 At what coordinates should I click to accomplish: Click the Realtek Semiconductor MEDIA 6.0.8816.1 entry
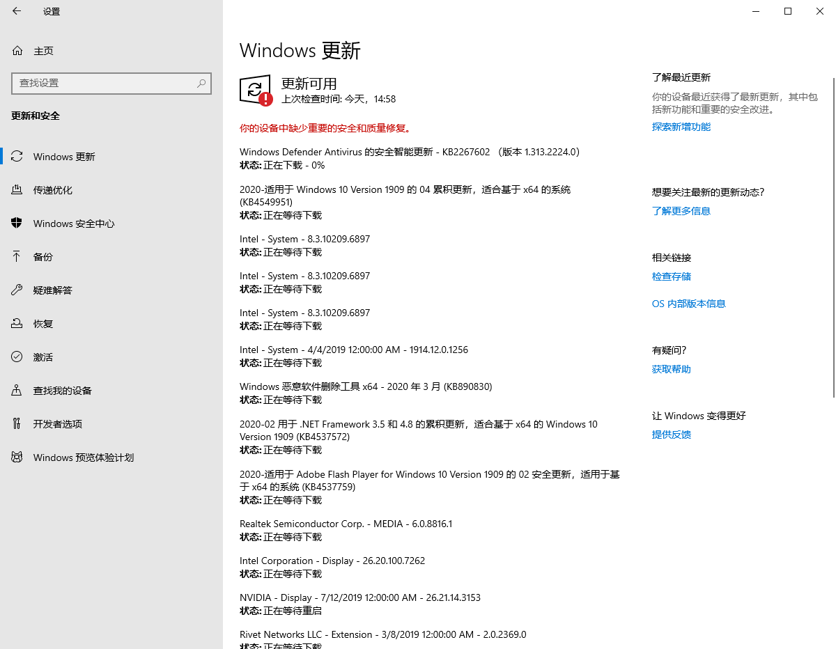coord(346,524)
